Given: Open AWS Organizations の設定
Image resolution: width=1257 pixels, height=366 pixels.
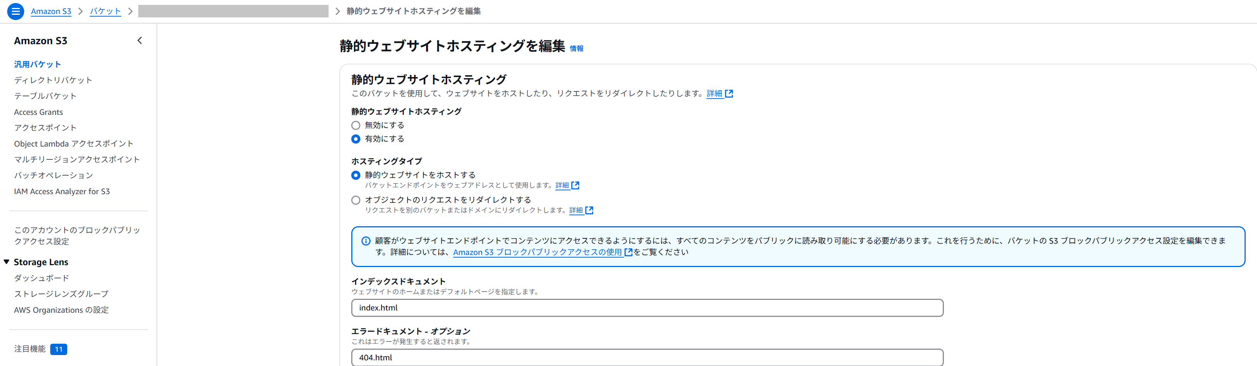Looking at the screenshot, I should 62,310.
